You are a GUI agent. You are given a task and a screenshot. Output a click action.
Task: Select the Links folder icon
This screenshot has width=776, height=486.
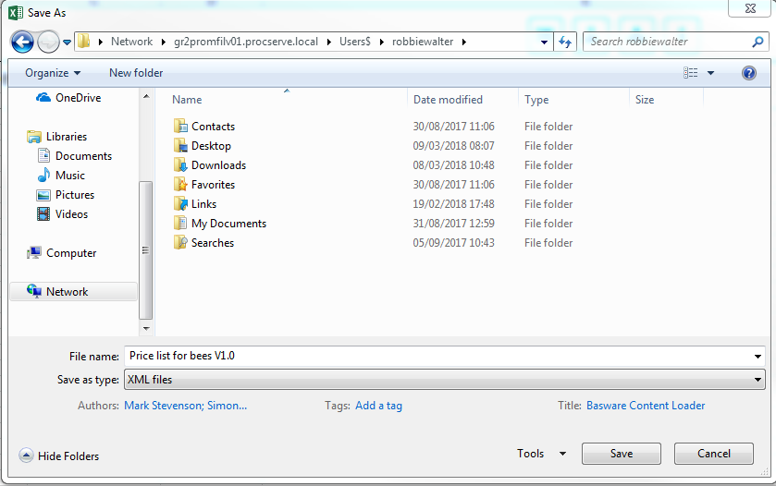coord(180,203)
